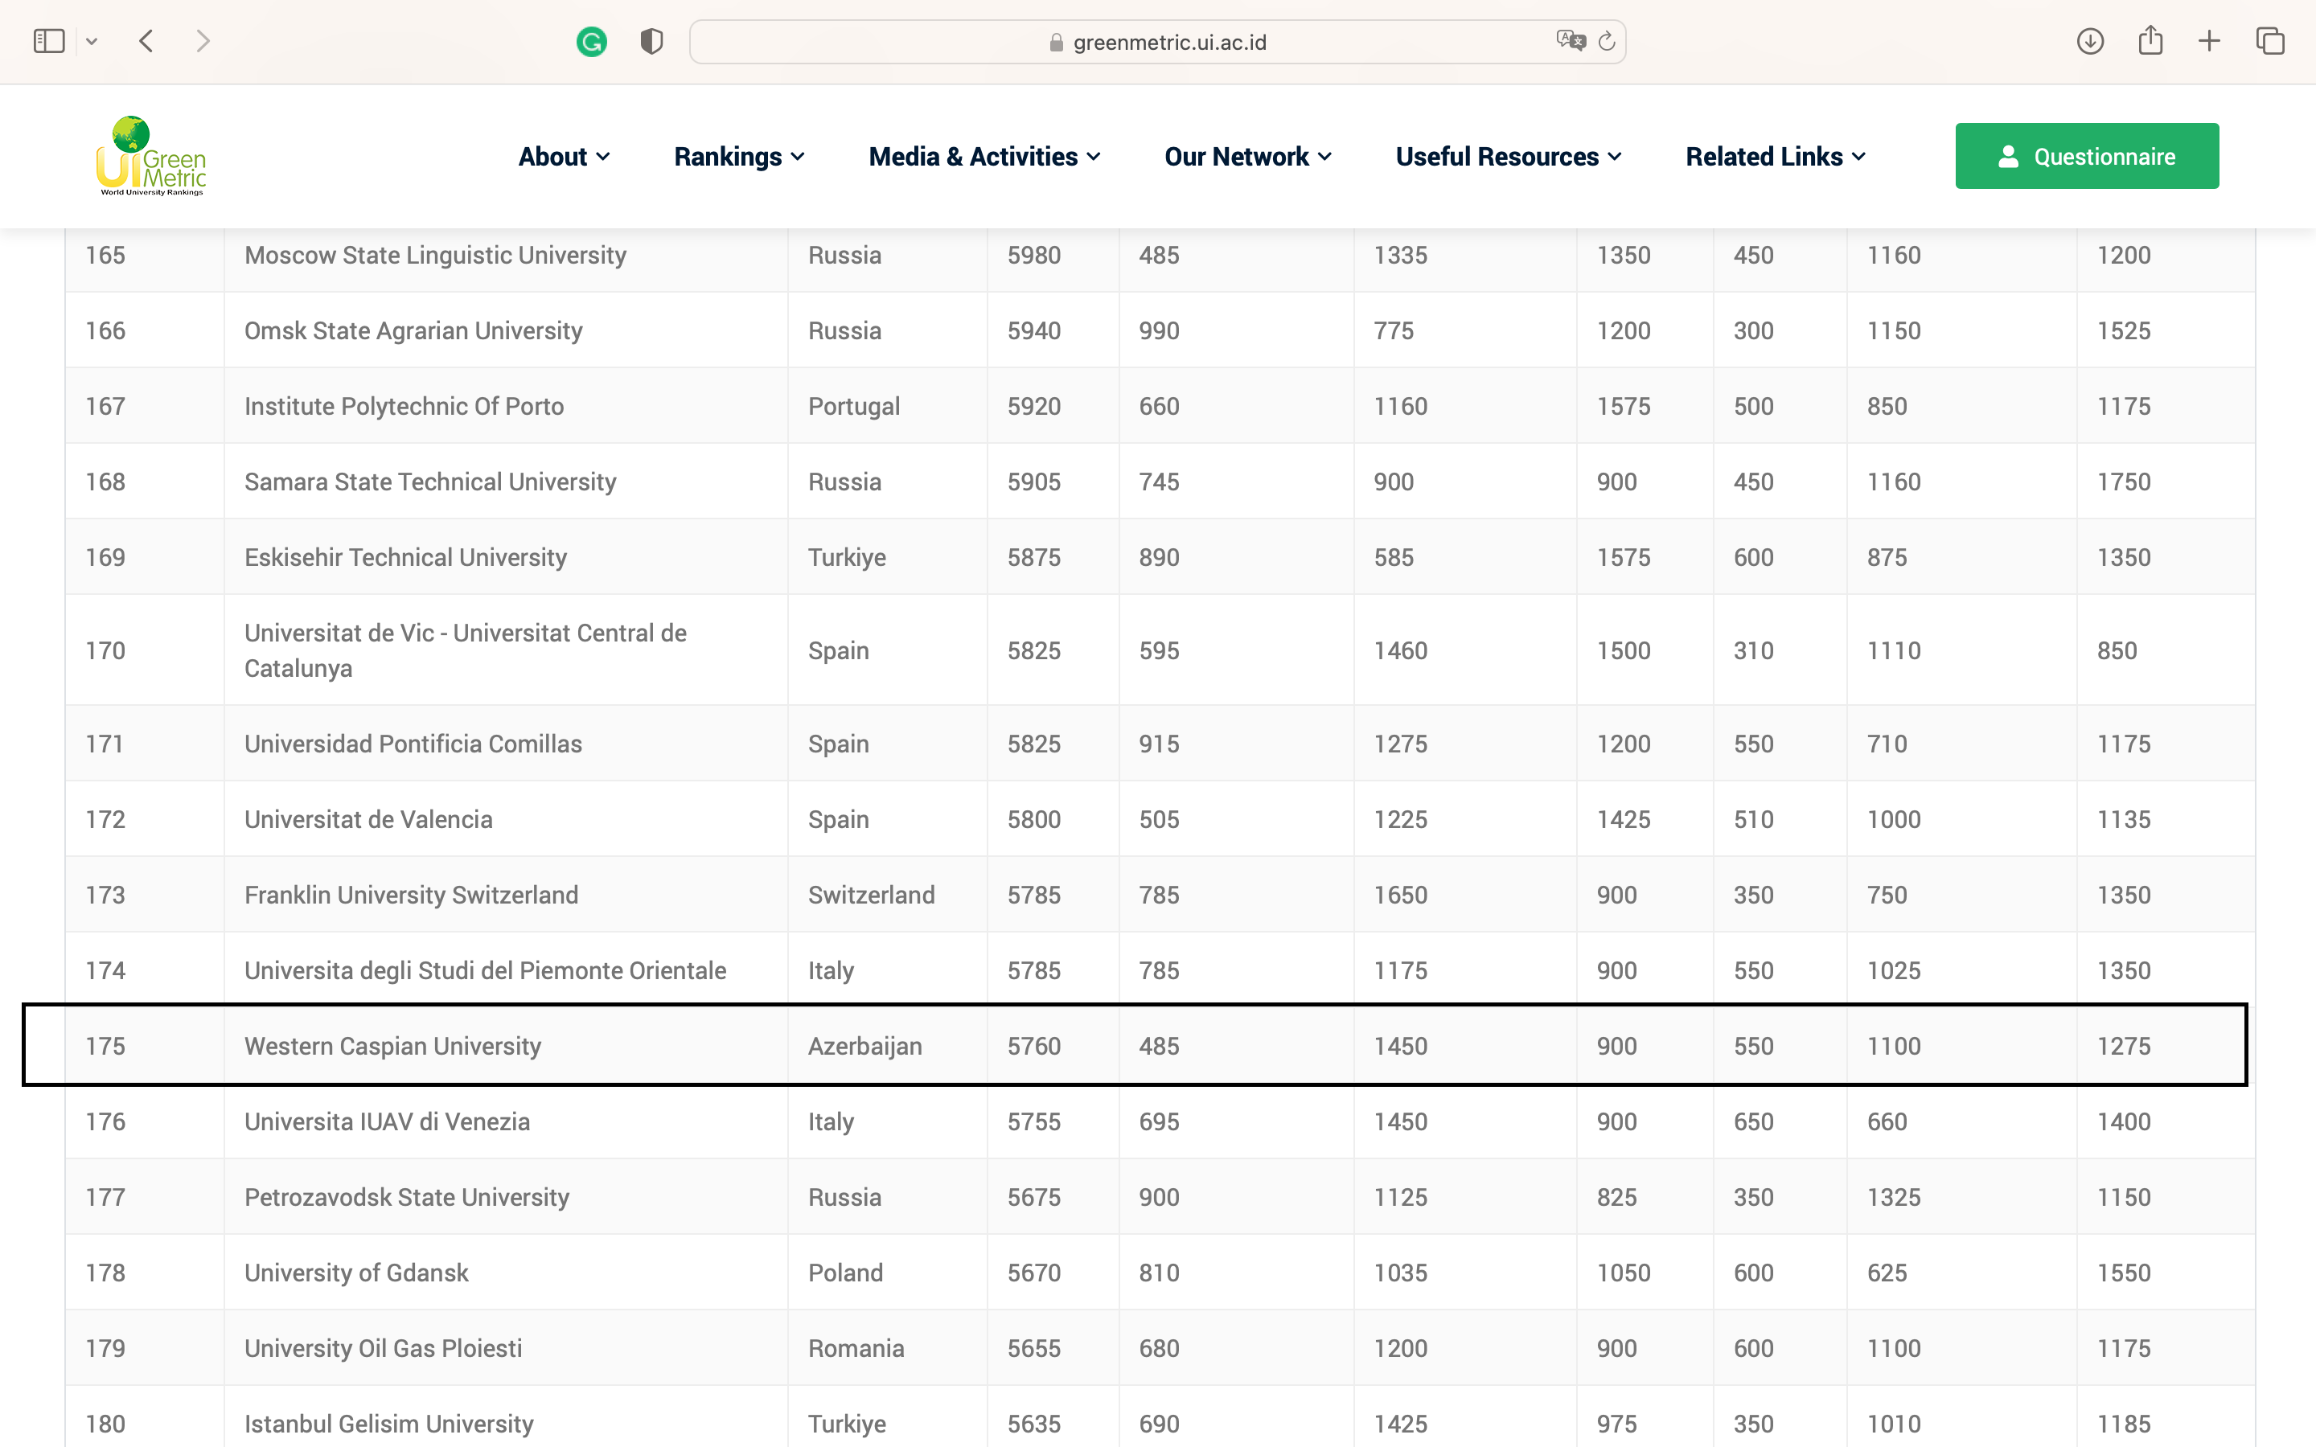This screenshot has width=2316, height=1447.
Task: Select Western Caspian University
Action: coord(392,1047)
